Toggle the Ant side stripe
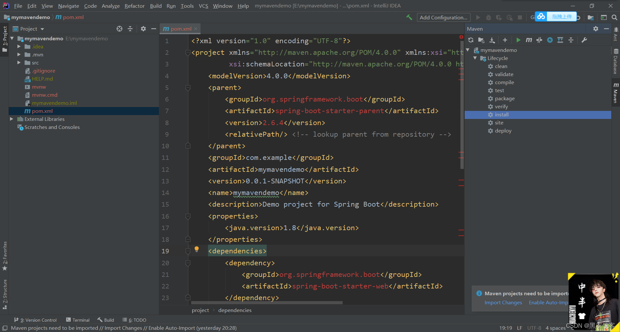This screenshot has height=332, width=620. pos(615,34)
